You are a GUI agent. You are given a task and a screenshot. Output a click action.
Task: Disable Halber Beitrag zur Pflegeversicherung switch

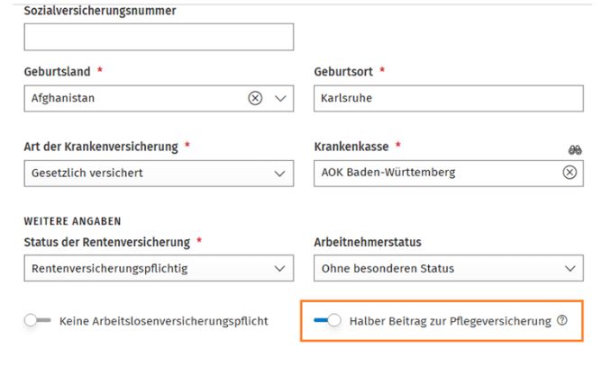click(x=327, y=320)
